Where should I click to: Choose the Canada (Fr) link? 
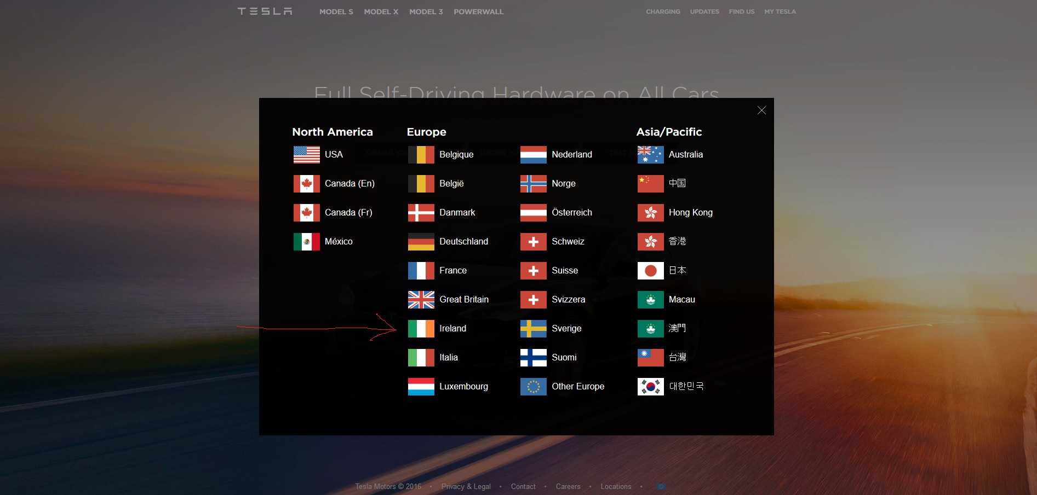point(348,213)
